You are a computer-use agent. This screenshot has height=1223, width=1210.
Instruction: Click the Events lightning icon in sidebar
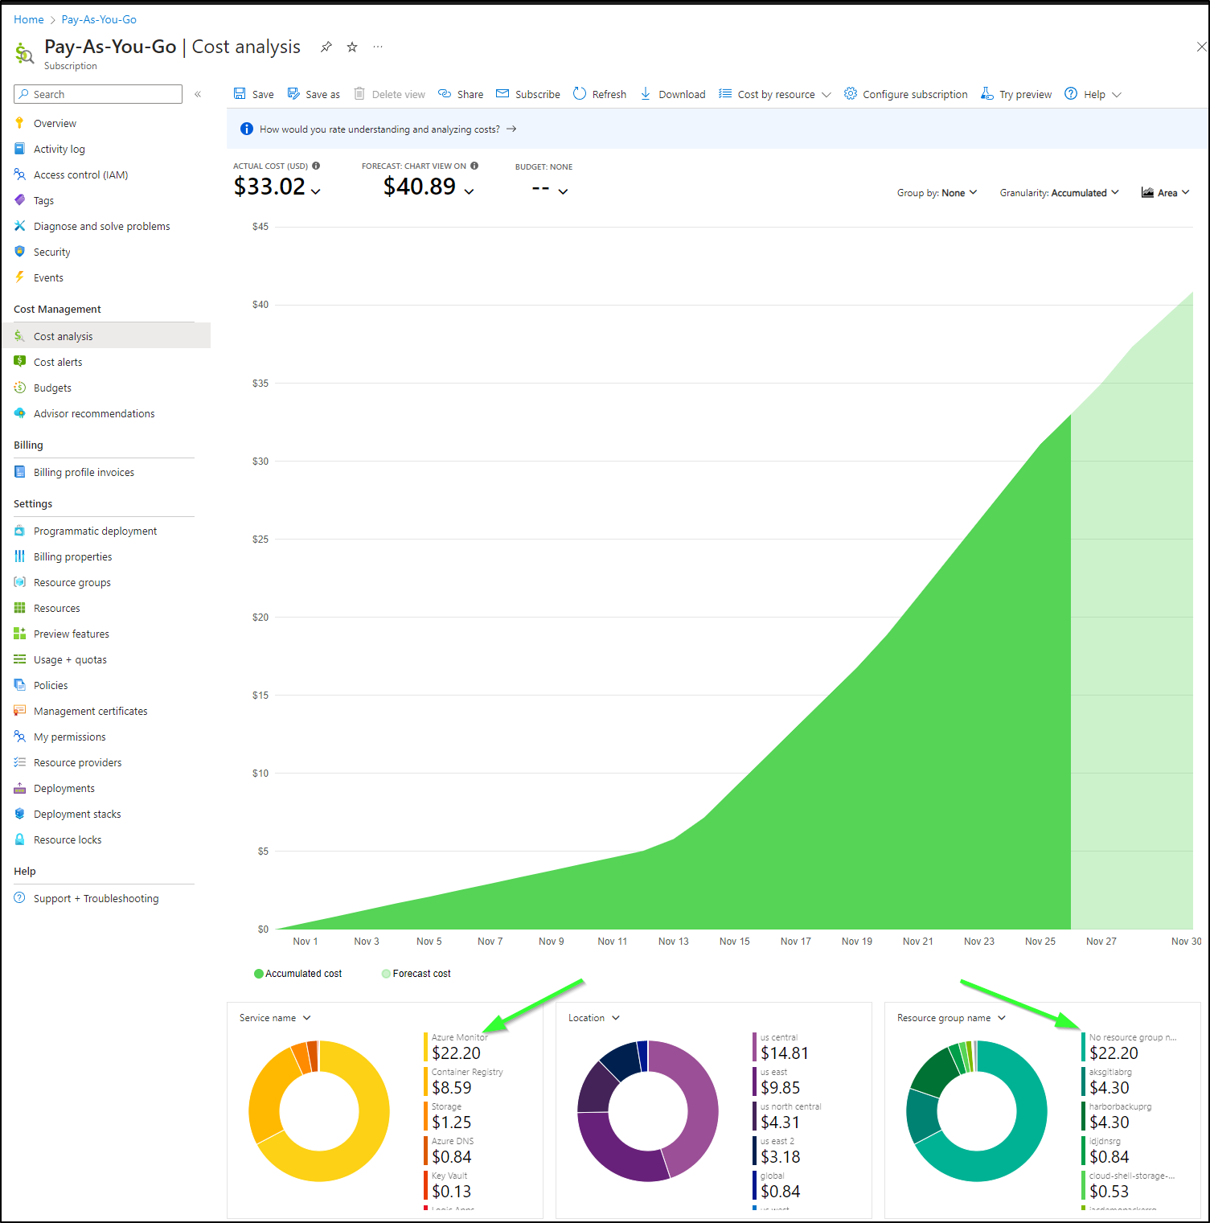[19, 277]
